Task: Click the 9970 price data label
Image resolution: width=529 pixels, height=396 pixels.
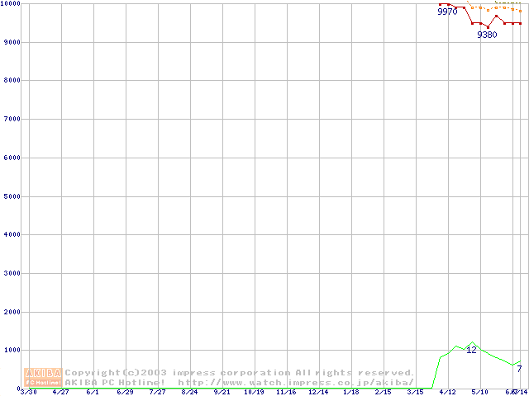Action: 446,12
